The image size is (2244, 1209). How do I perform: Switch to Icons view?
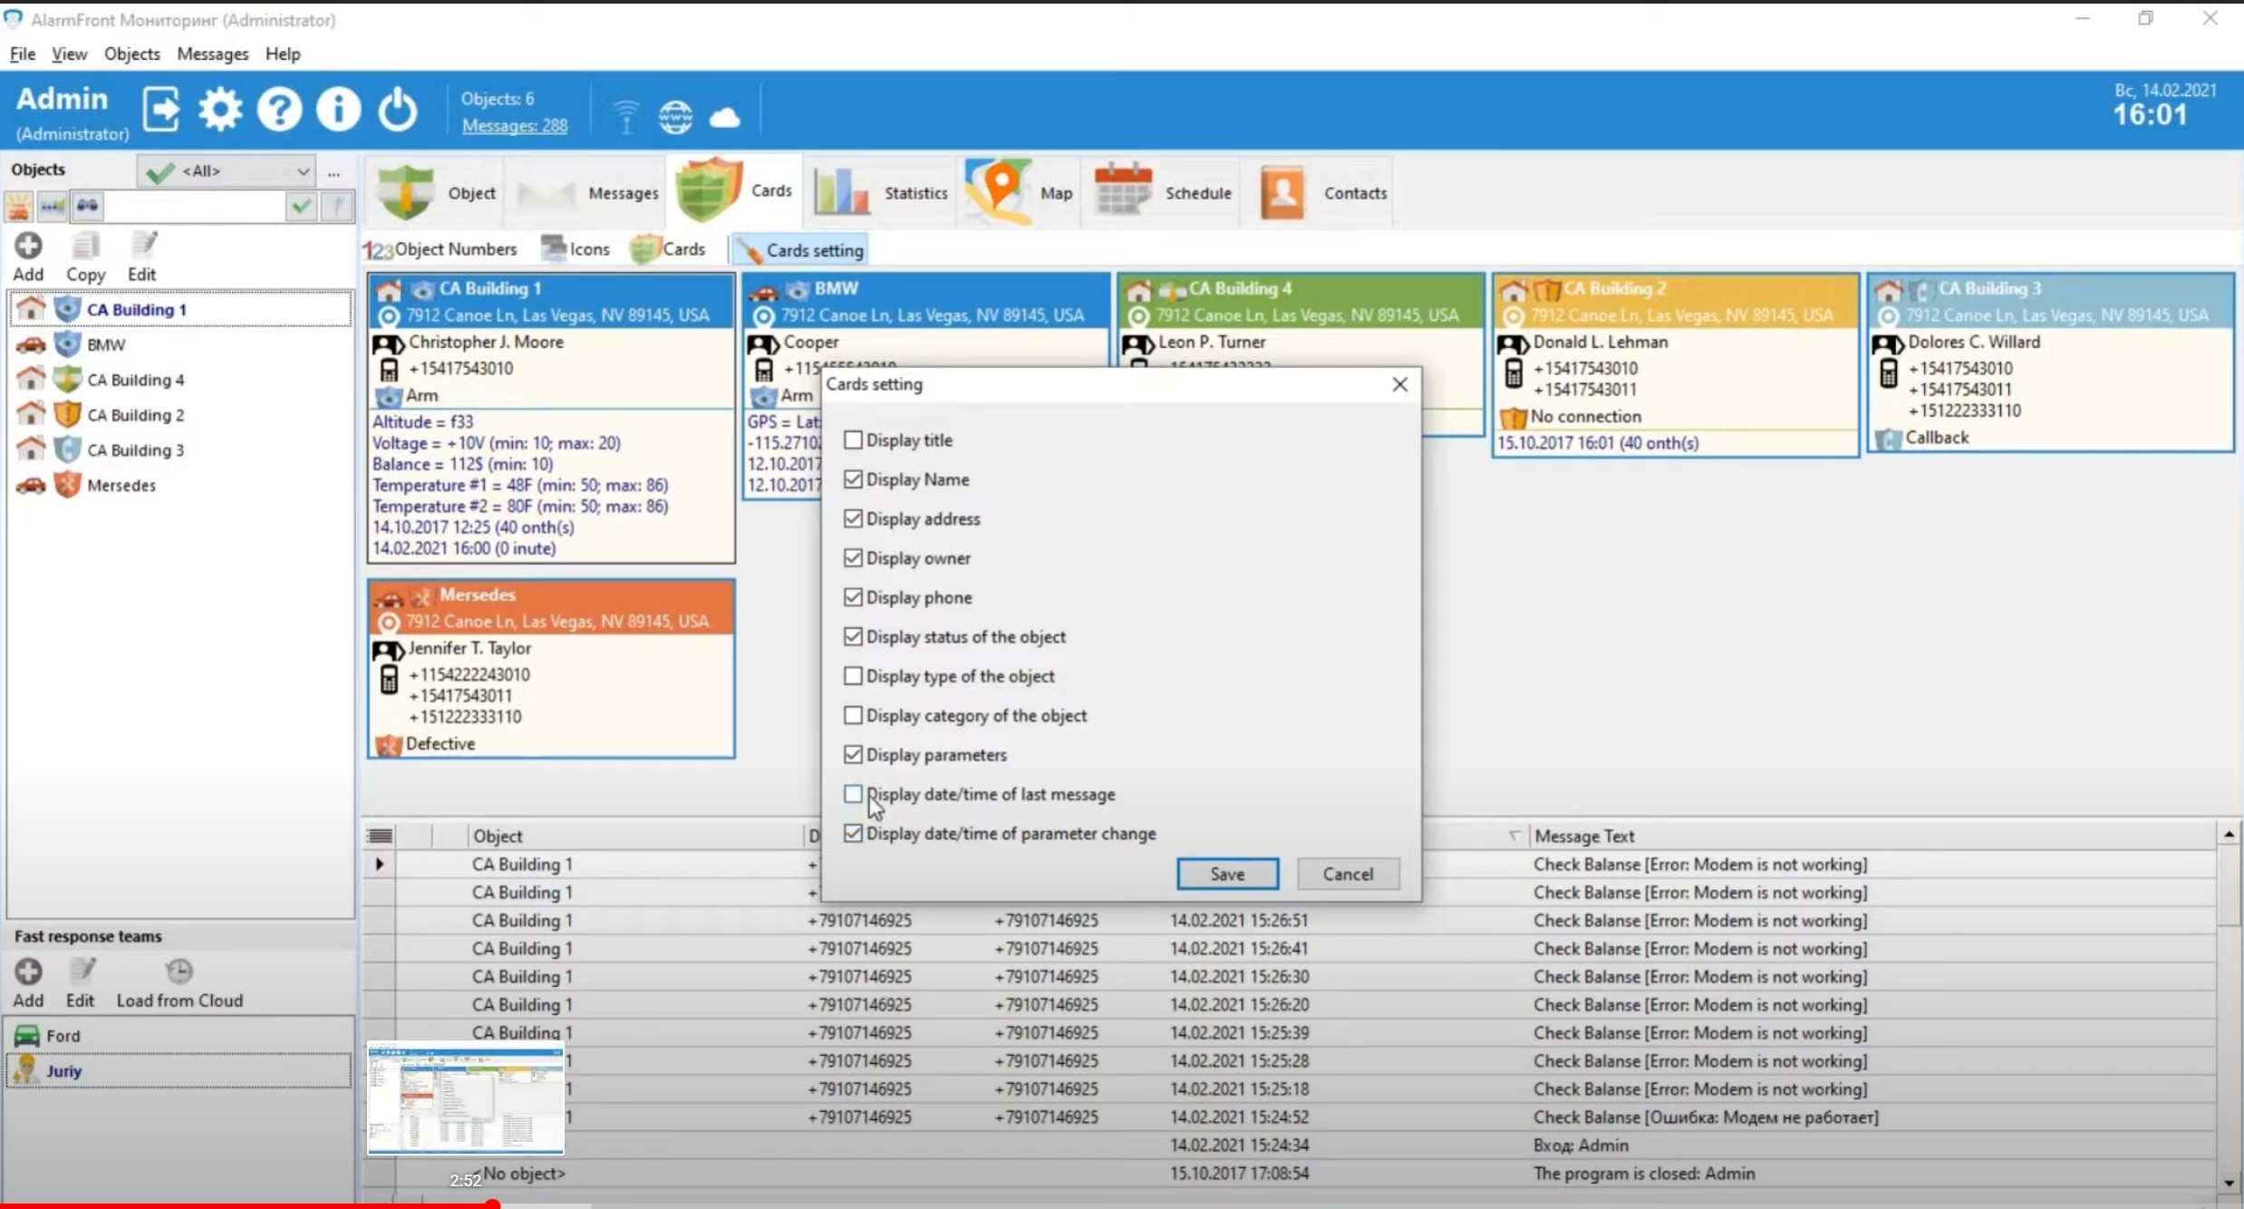pyautogui.click(x=576, y=249)
